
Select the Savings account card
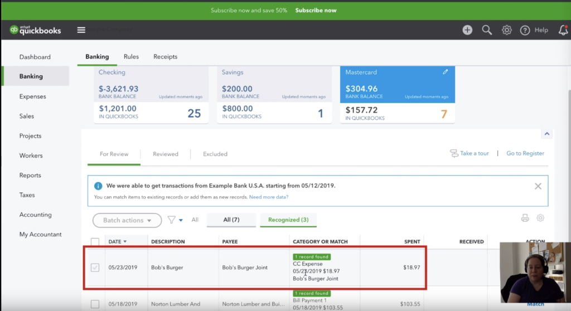274,95
